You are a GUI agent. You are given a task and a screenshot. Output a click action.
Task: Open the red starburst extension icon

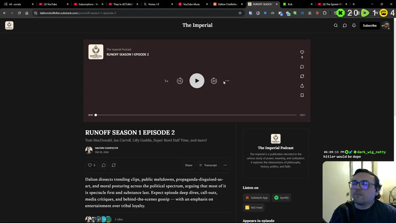(x=317, y=13)
